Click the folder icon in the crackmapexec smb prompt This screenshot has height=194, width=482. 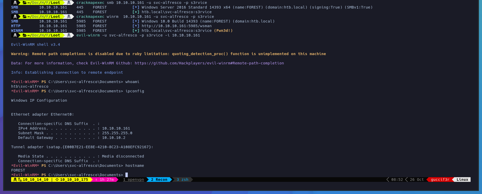coord(25,3)
